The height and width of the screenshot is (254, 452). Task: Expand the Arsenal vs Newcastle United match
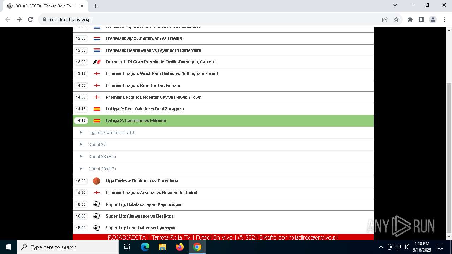[223, 193]
